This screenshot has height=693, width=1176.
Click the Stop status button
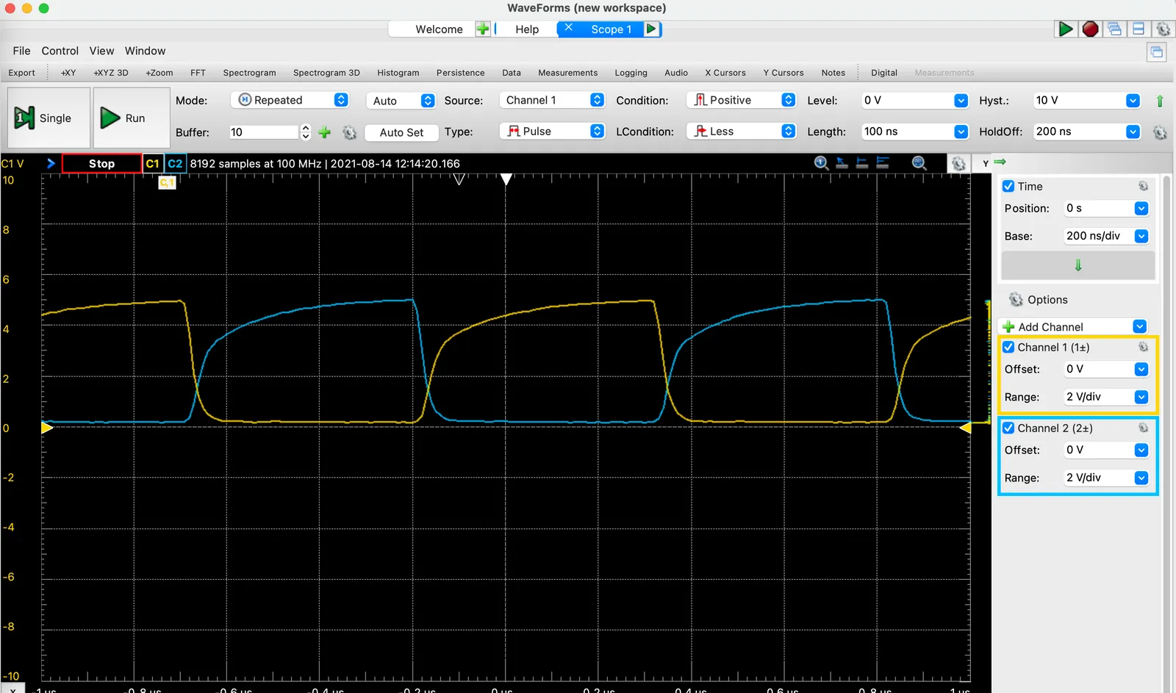[101, 163]
